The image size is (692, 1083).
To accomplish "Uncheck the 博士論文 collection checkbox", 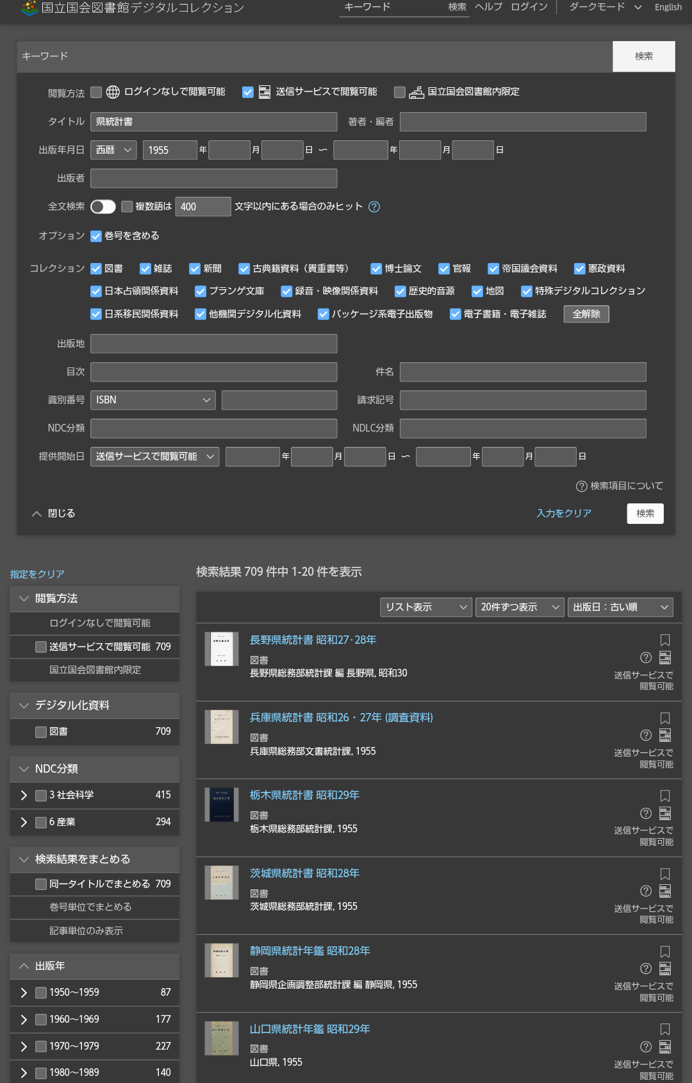I will tap(376, 269).
